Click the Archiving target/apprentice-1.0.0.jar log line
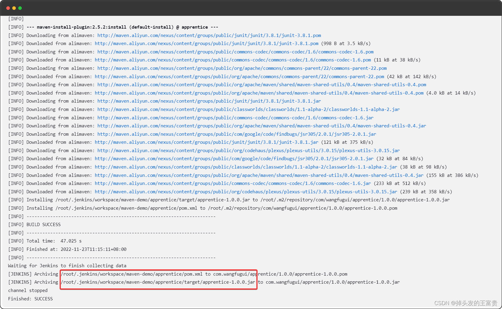This screenshot has width=502, height=309. coord(204,282)
